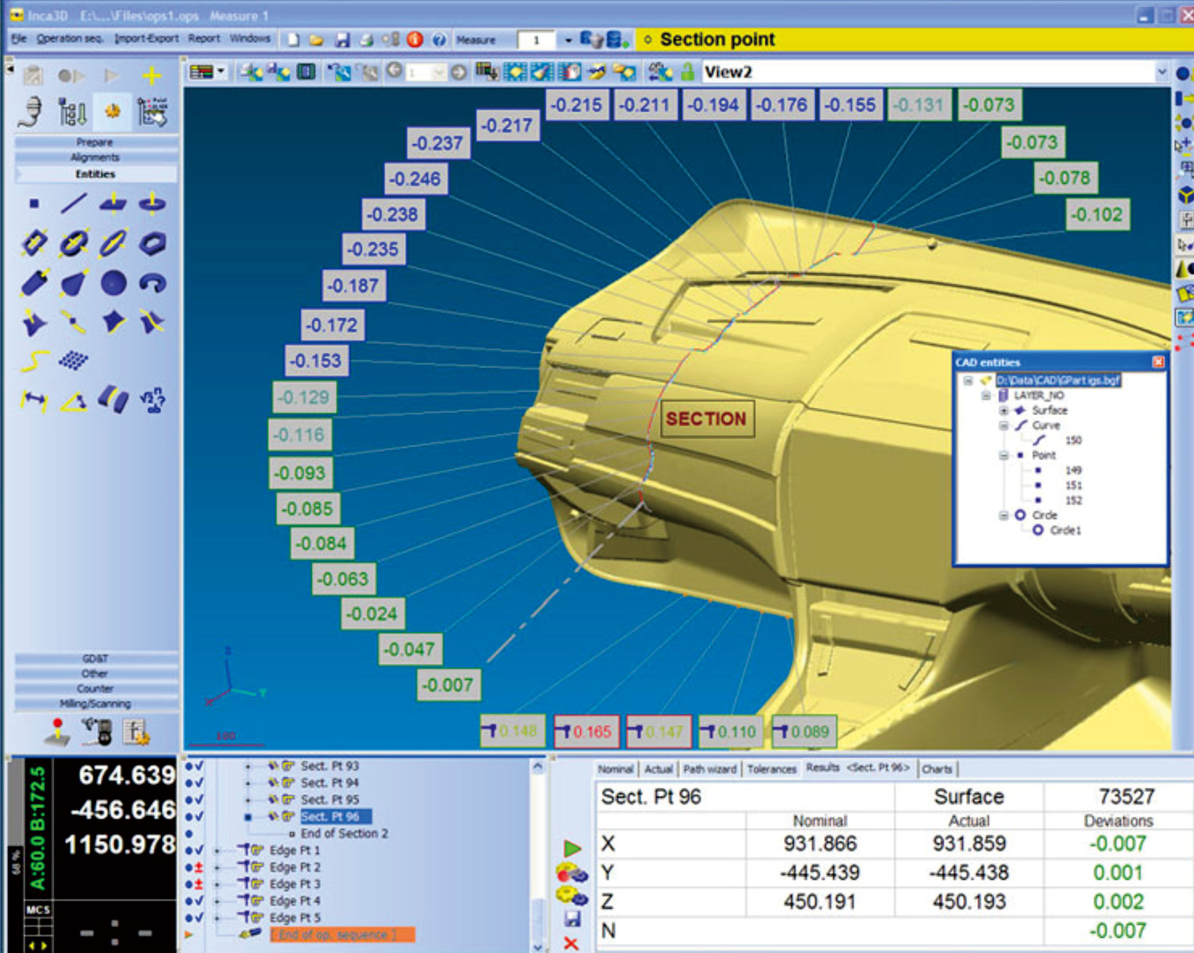Click the point cloud grid entity icon

pos(73,361)
